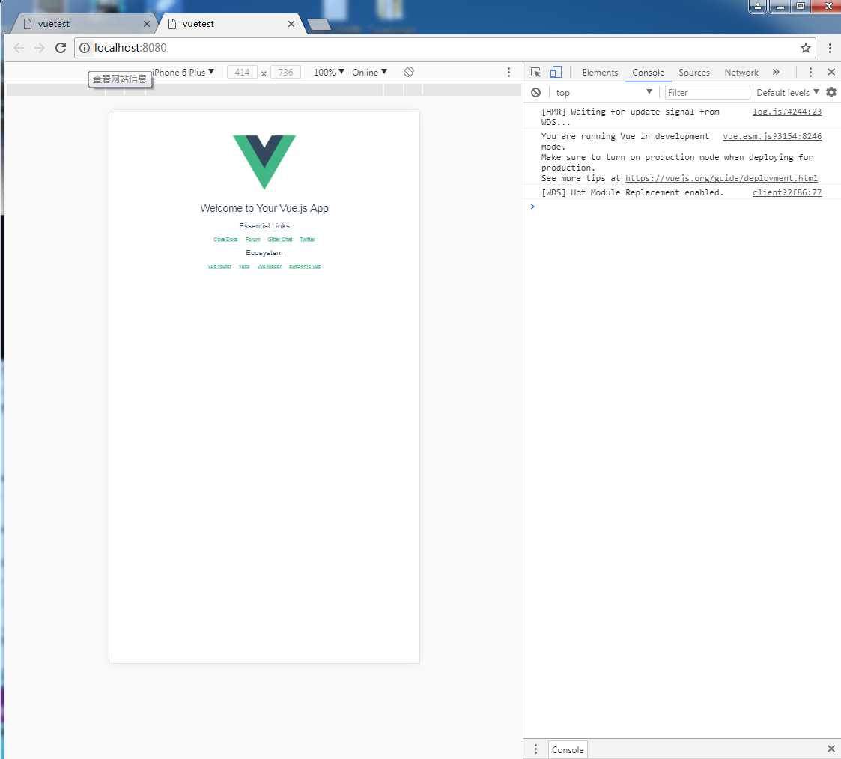Screen dimensions: 841x759
Task: Click the device height field 736
Action: [285, 72]
